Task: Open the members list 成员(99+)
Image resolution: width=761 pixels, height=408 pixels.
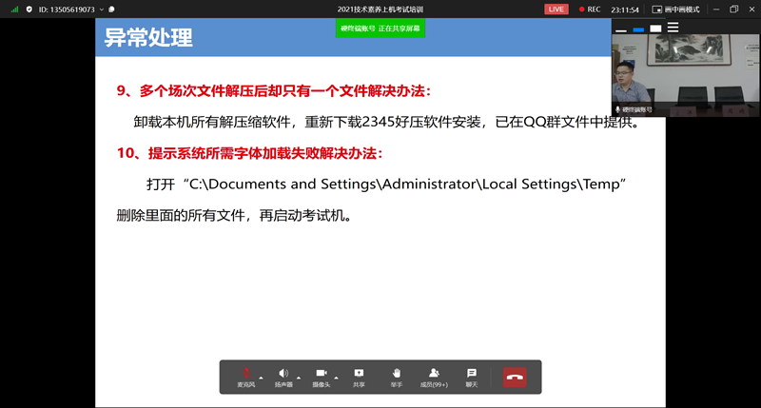Action: 434,376
